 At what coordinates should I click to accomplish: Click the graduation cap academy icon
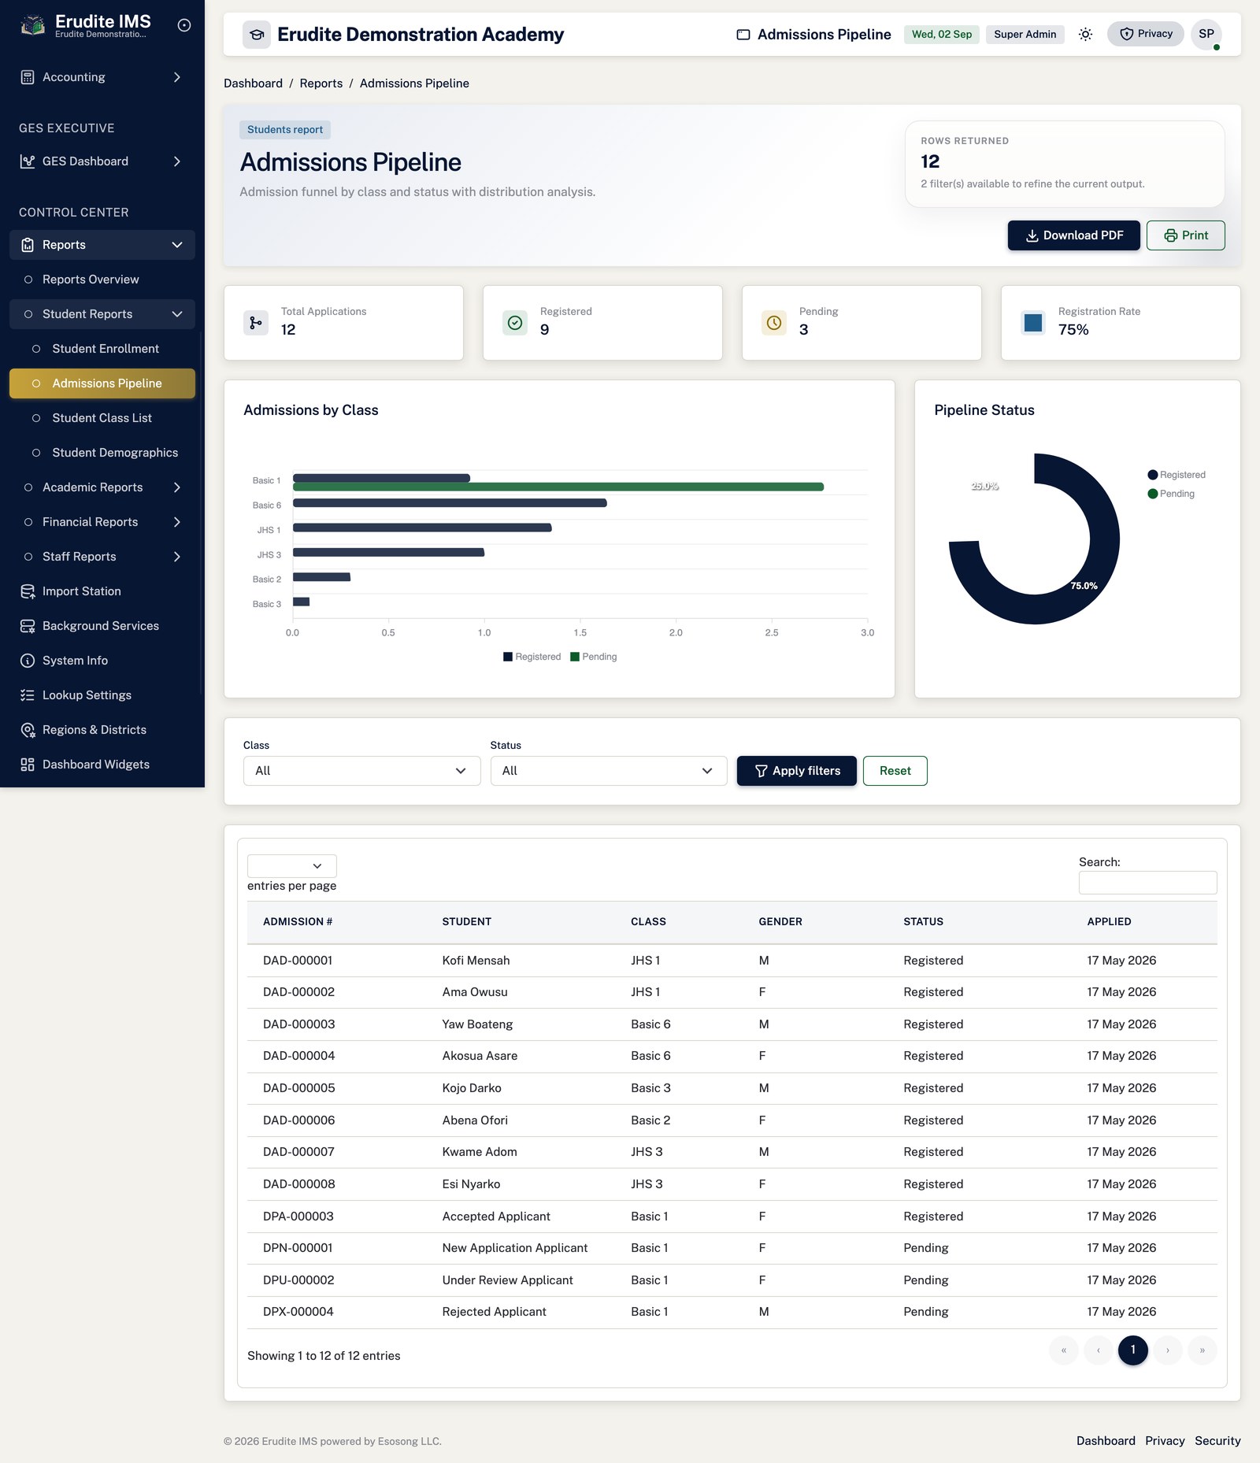click(257, 35)
